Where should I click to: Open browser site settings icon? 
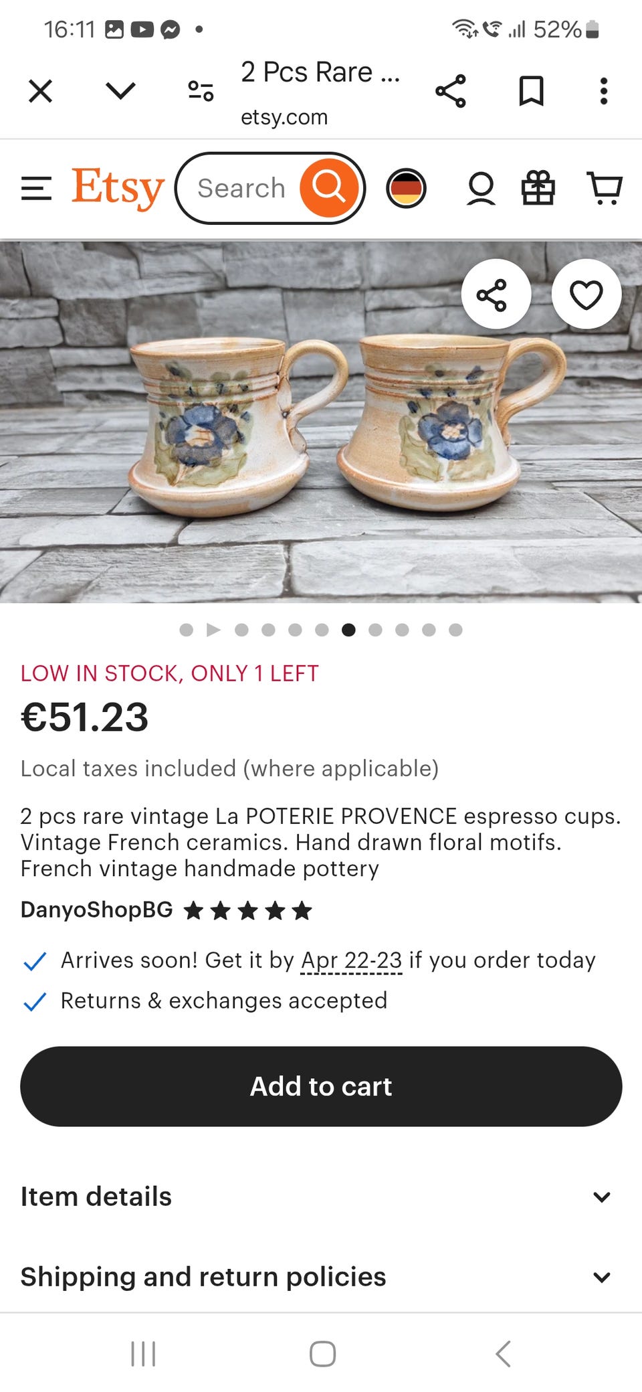pyautogui.click(x=201, y=91)
